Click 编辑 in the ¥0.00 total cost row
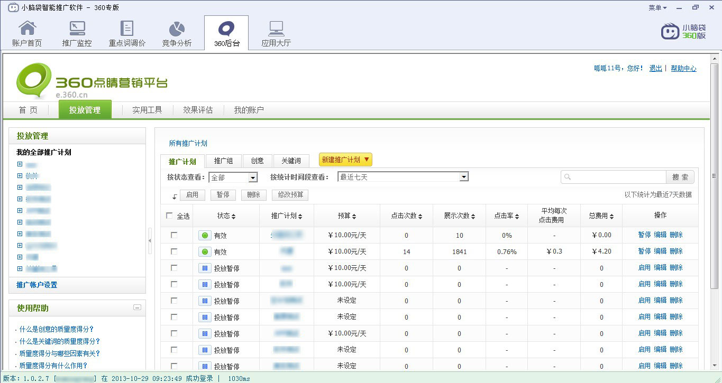The height and width of the screenshot is (383, 722). tap(660, 235)
